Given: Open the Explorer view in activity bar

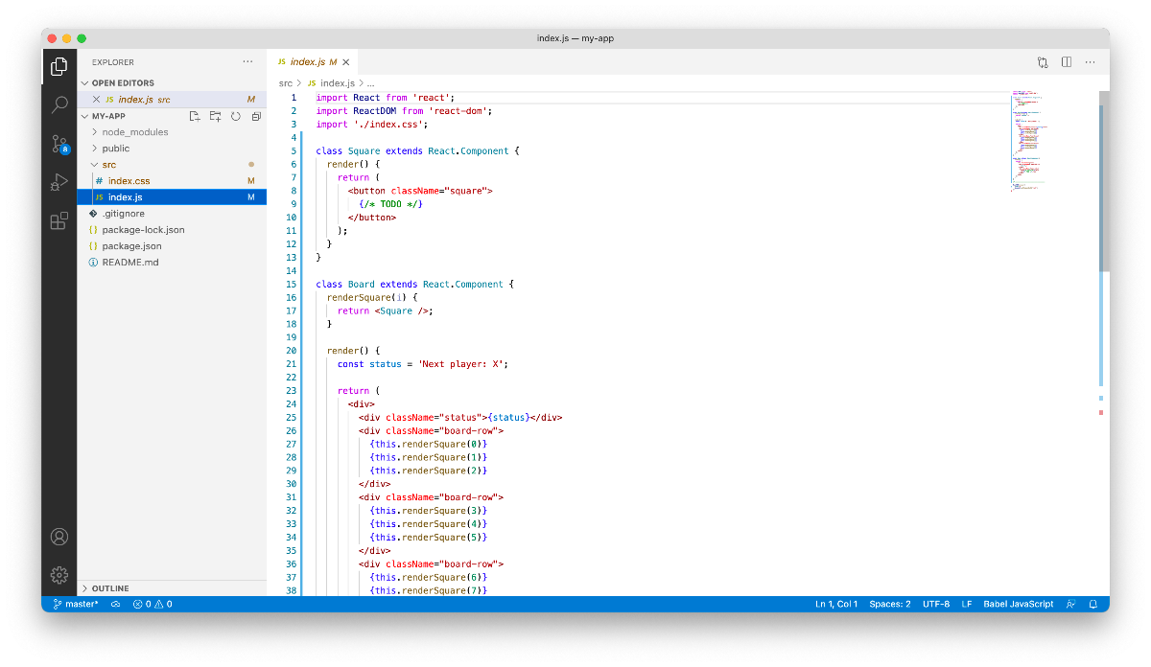Looking at the screenshot, I should pyautogui.click(x=59, y=66).
